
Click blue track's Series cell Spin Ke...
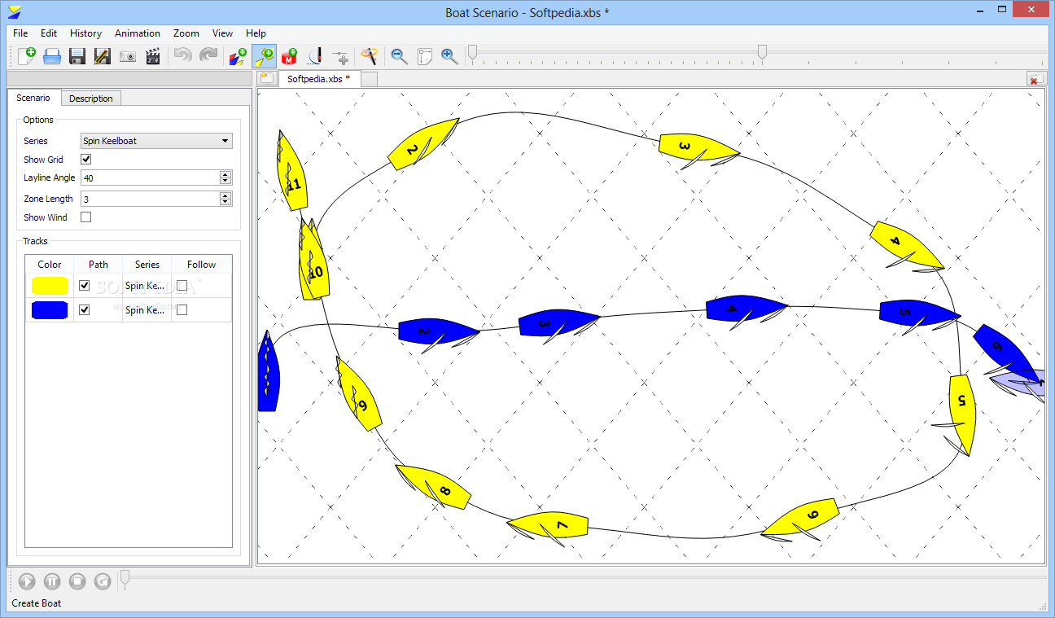click(147, 310)
